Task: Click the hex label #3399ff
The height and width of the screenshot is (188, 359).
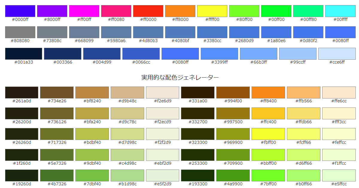Action: pyautogui.click(x=219, y=62)
